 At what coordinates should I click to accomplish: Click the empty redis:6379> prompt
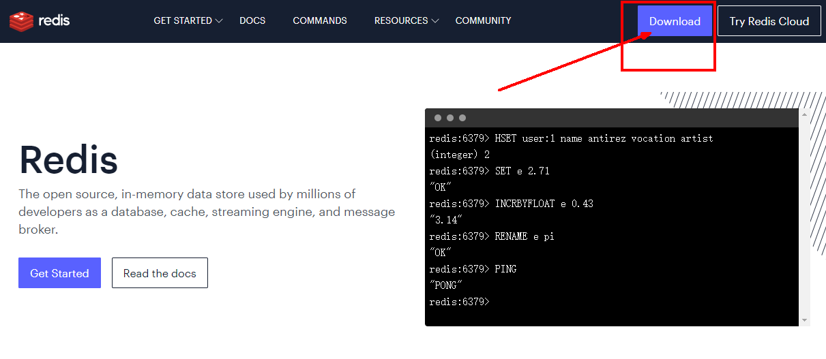click(x=459, y=302)
